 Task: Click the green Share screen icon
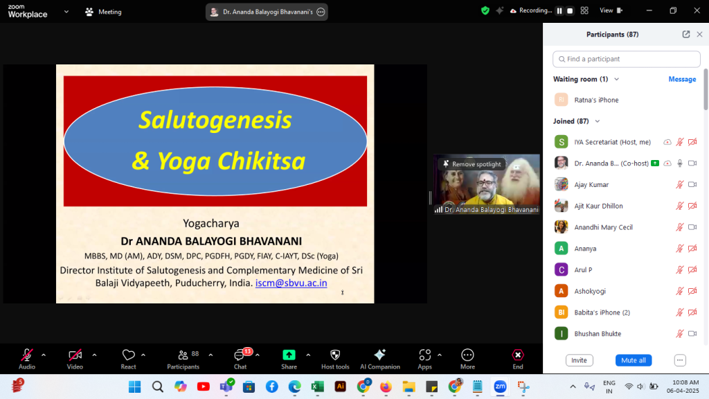click(x=289, y=355)
